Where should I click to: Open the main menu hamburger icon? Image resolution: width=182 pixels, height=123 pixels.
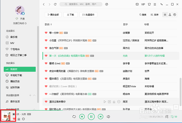coord(155,4)
